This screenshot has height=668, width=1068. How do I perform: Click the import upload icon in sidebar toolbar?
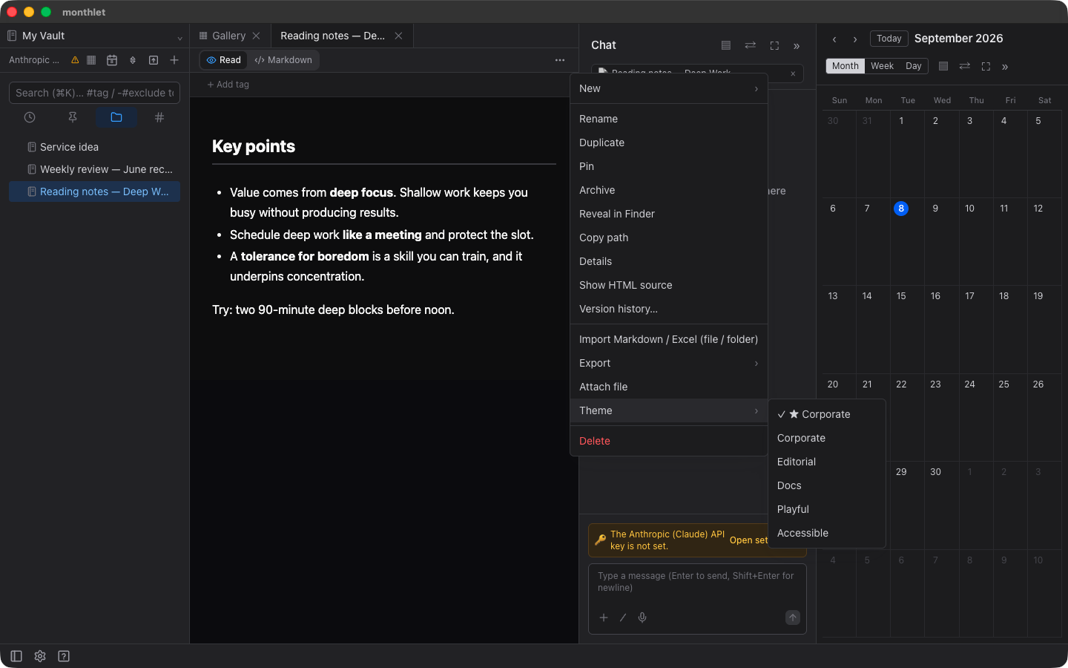pyautogui.click(x=154, y=60)
